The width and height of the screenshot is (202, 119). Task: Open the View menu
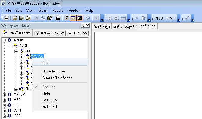coord(30,11)
